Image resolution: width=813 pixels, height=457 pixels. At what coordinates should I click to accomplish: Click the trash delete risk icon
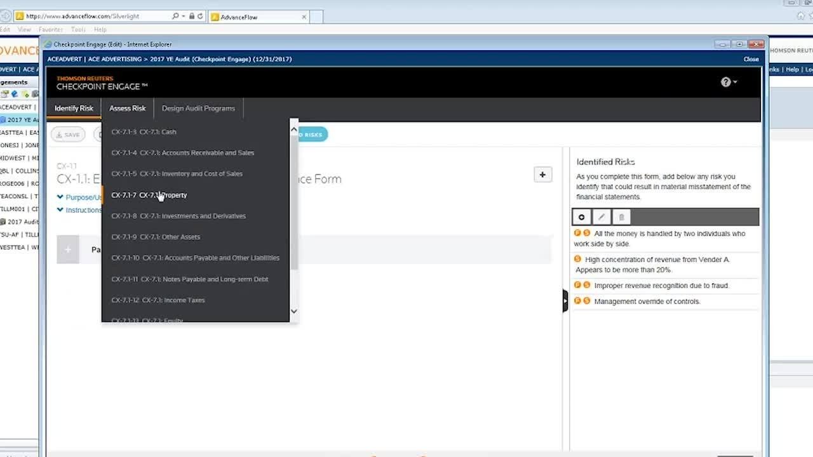point(621,217)
